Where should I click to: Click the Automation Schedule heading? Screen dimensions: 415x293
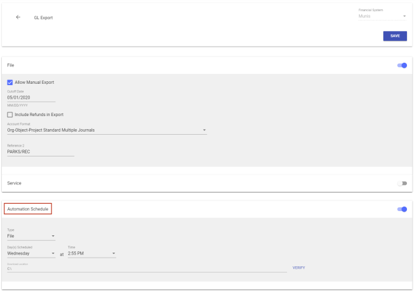click(27, 209)
